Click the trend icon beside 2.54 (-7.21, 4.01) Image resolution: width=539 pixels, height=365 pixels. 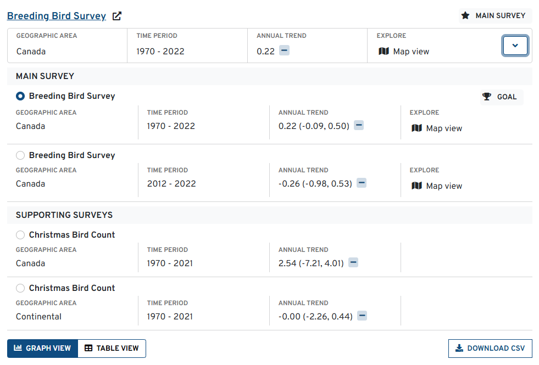coord(353,263)
